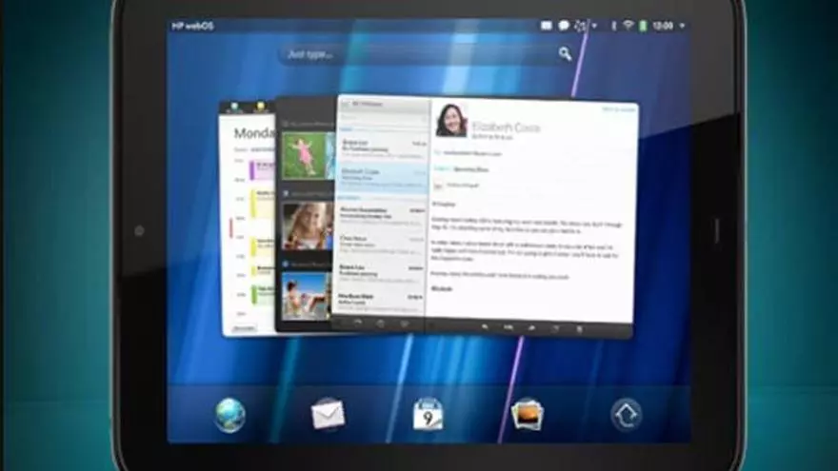Tap the Bluetooth status icon
The height and width of the screenshot is (471, 838).
614,26
